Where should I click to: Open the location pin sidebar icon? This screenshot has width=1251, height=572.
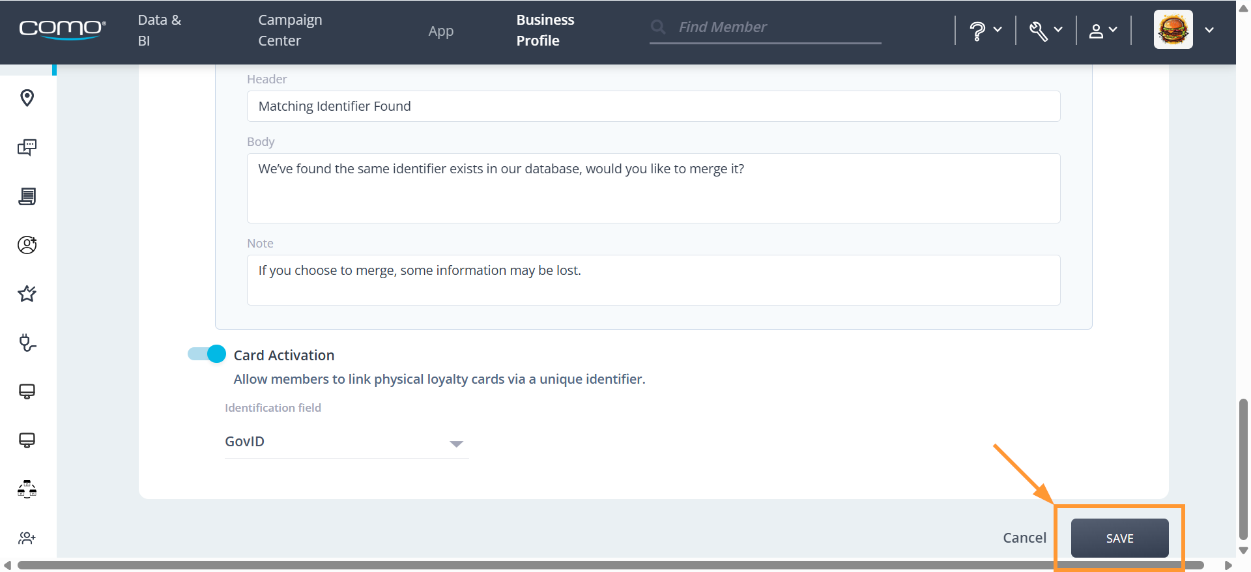(x=27, y=98)
